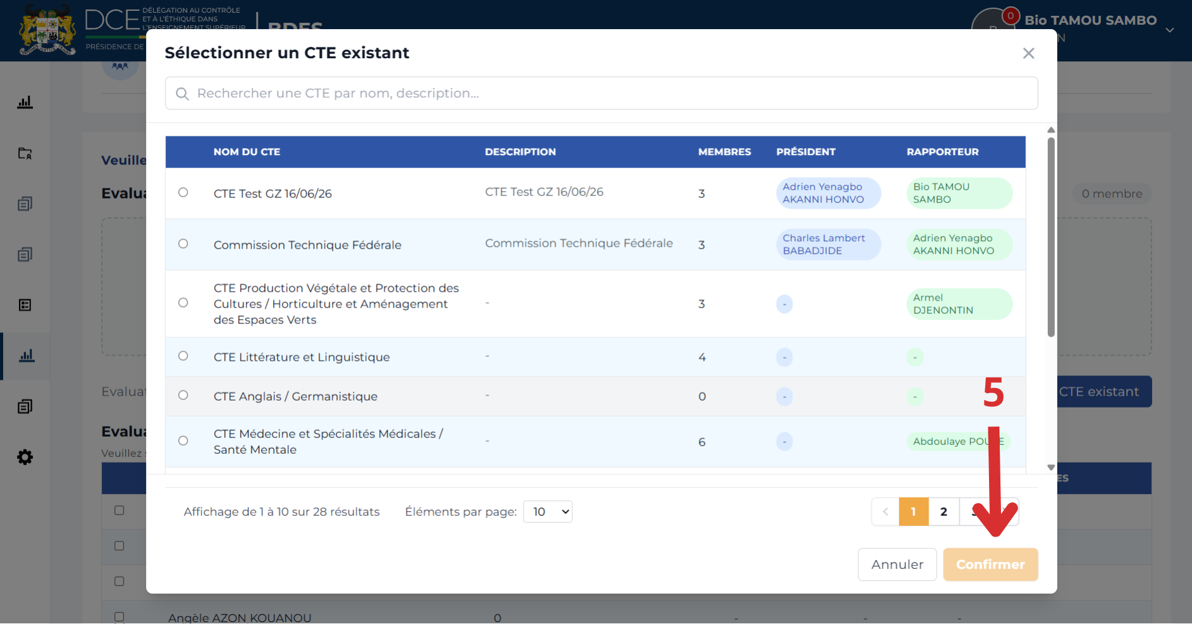Viewport: 1192px width, 624px height.
Task: Click the DCE coat of arms logo
Action: 47,32
